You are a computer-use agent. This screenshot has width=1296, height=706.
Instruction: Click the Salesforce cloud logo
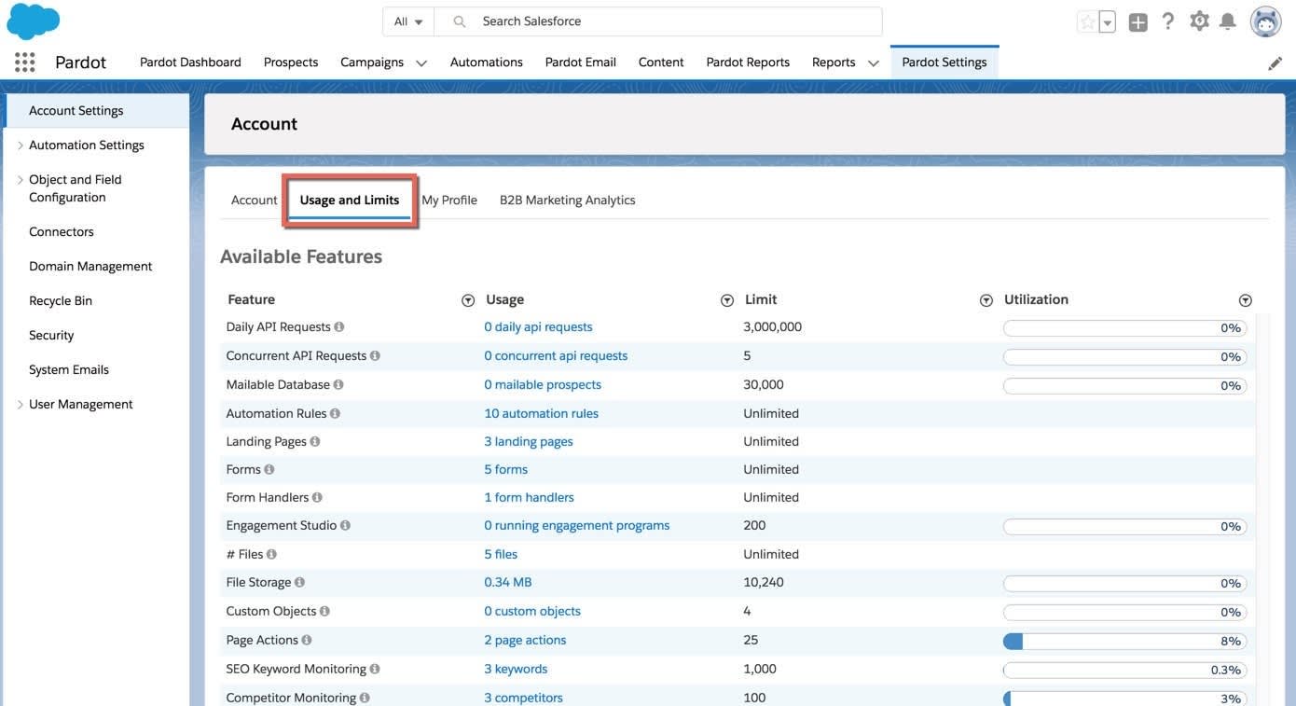coord(33,19)
